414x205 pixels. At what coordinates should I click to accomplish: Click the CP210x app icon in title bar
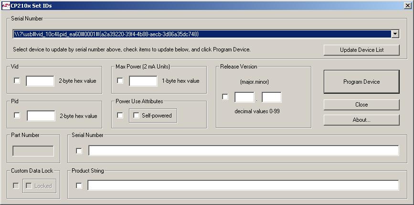6,6
